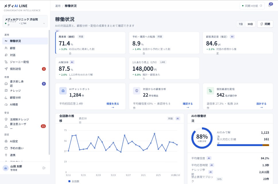Expand the メディAIクリニック 渋谷院 clinic selector
The height and width of the screenshot is (184, 278).
pos(25,21)
